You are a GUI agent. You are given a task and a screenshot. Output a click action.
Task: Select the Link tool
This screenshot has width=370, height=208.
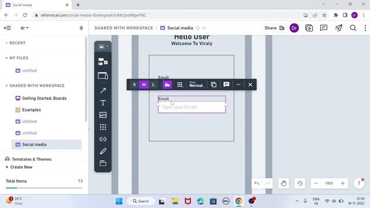point(103,139)
